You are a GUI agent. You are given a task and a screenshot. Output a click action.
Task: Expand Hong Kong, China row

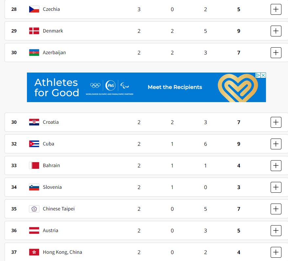click(x=276, y=252)
